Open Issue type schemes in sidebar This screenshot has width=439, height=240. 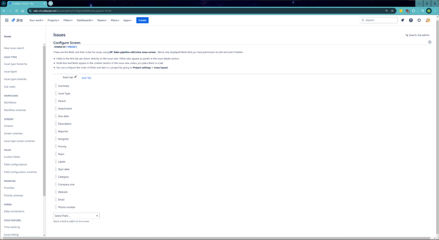(15, 79)
